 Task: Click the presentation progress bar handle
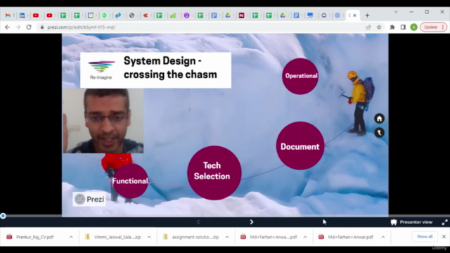[3, 216]
